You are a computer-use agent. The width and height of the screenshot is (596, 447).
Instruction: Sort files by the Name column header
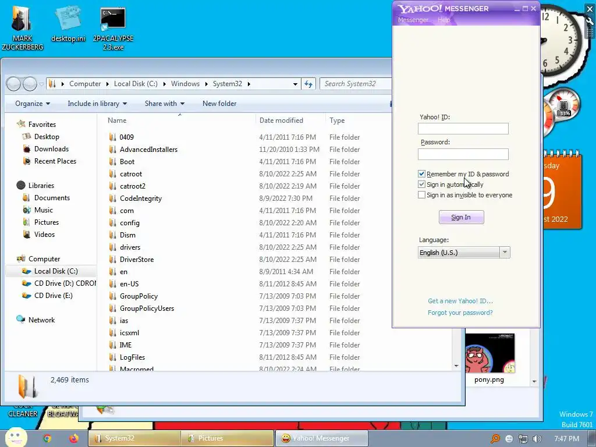(x=179, y=120)
